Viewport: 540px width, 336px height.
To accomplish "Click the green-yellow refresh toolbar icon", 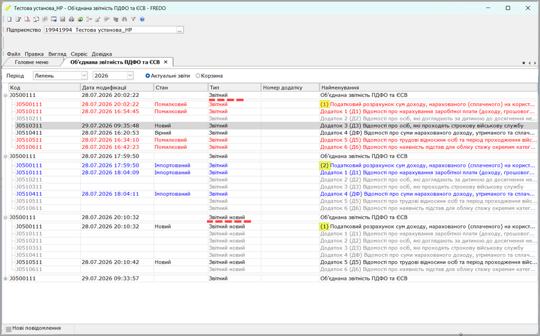I will coord(80,19).
